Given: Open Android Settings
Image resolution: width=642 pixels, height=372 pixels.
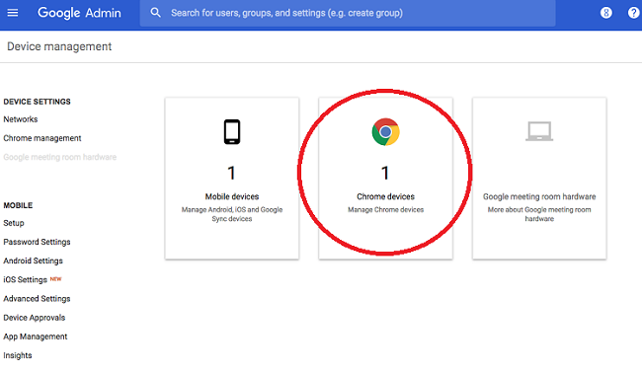Looking at the screenshot, I should point(34,260).
